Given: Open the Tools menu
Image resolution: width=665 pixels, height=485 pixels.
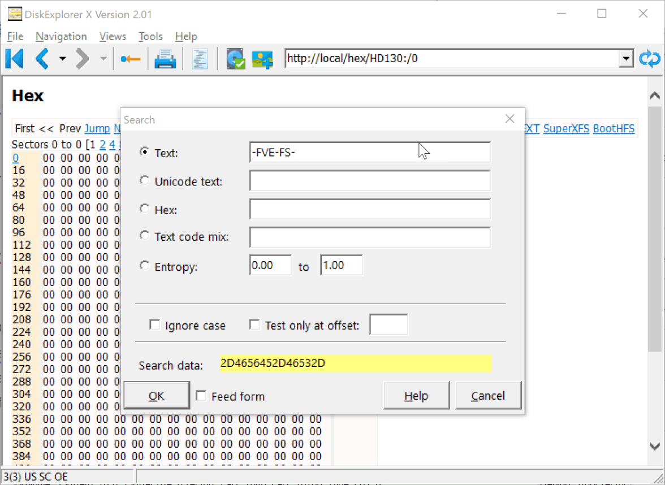Looking at the screenshot, I should (x=150, y=36).
